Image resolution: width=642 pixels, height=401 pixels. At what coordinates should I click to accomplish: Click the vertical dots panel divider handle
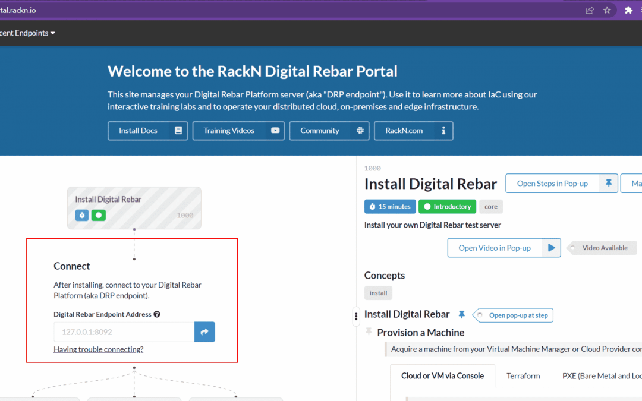(356, 316)
